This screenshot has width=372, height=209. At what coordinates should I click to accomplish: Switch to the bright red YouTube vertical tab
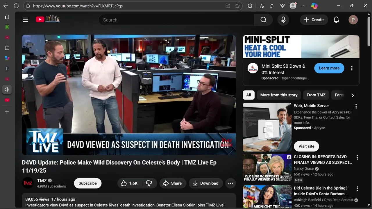7,100
